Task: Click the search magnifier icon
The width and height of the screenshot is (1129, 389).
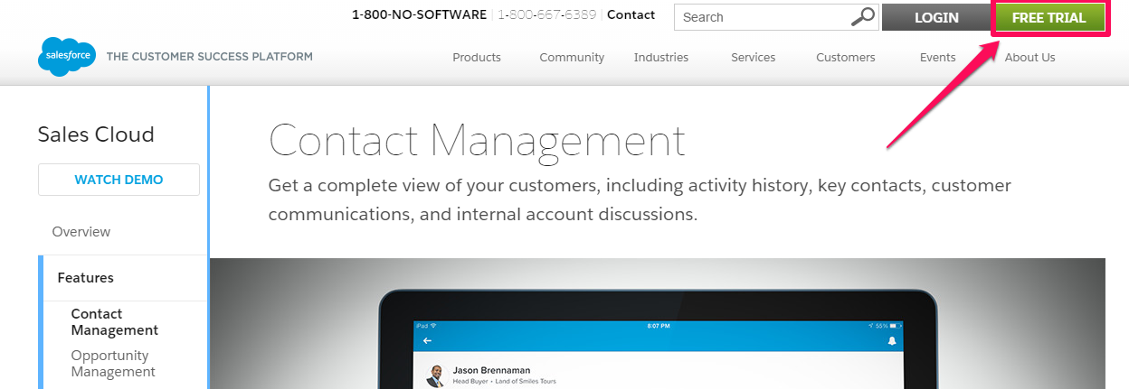Action: coord(863,16)
